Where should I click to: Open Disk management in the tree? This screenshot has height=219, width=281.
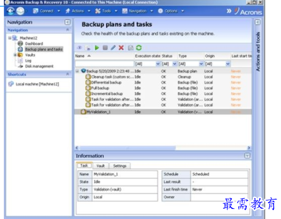39,66
